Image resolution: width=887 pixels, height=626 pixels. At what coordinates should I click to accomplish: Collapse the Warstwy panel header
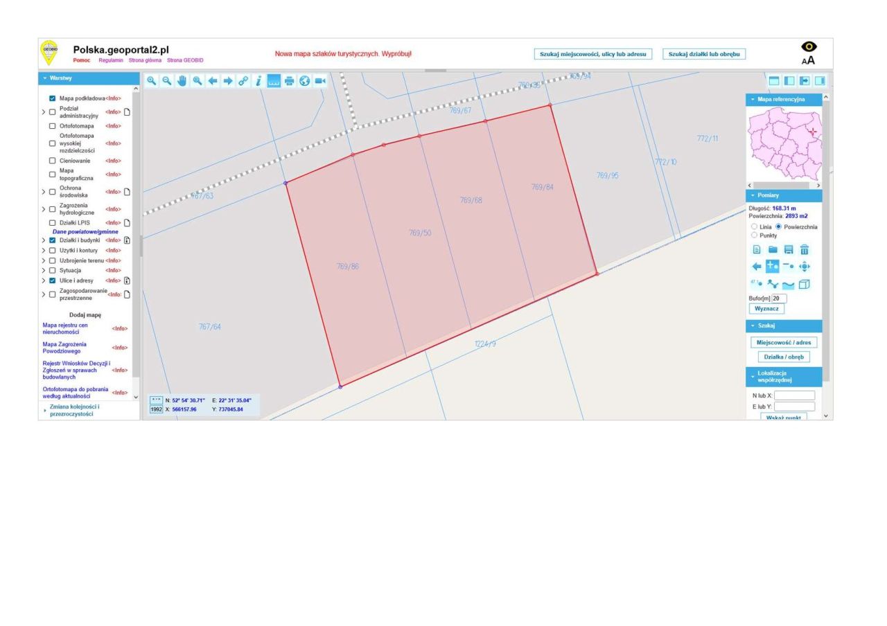pos(89,78)
